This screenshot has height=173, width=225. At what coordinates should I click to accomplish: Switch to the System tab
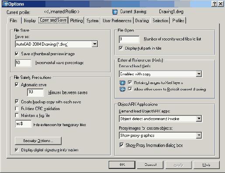pos(93,20)
